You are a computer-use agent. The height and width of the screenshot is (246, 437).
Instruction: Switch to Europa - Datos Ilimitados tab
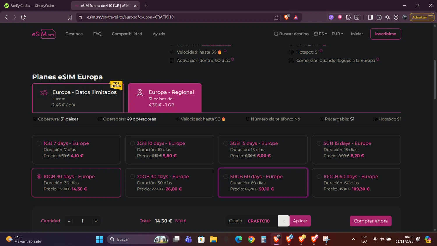coord(78,98)
